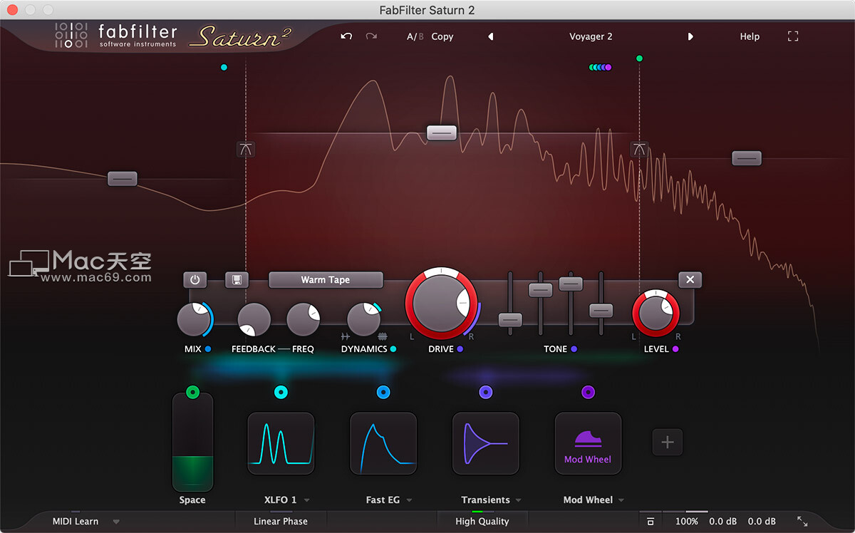
Task: Click the LEVEL modulation indicator dot
Action: [675, 349]
